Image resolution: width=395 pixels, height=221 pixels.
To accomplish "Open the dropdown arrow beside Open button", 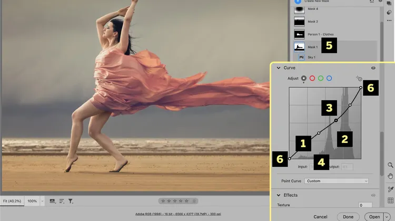I will 387,217.
